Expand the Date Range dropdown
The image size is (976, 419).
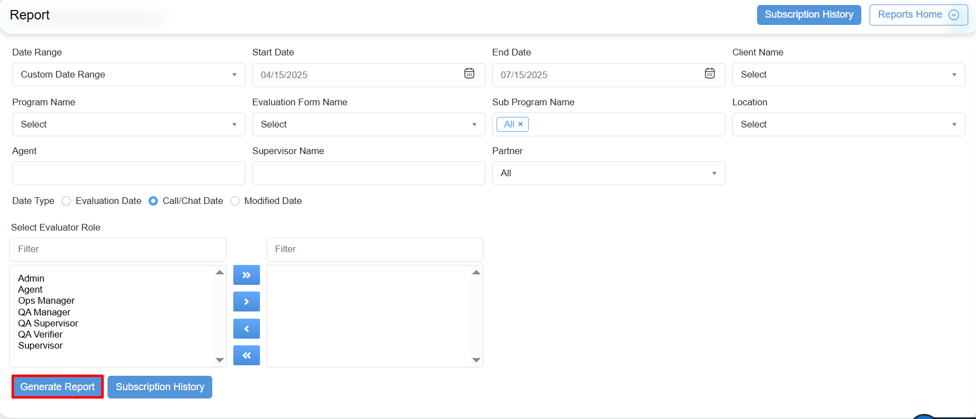click(129, 75)
